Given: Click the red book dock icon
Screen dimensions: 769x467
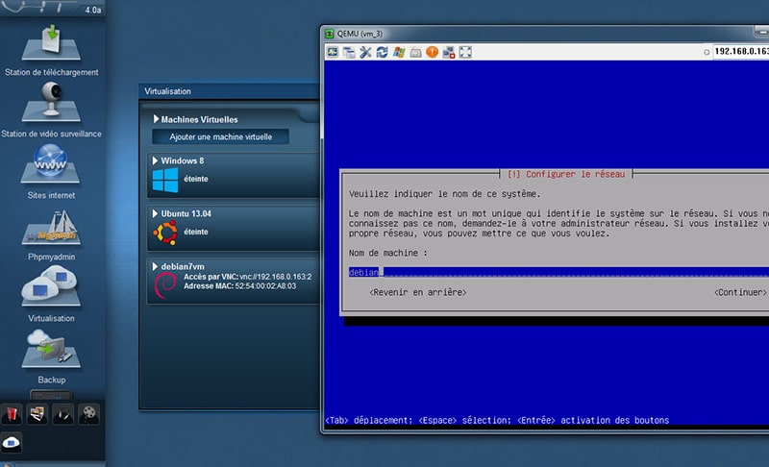Looking at the screenshot, I should coord(12,414).
